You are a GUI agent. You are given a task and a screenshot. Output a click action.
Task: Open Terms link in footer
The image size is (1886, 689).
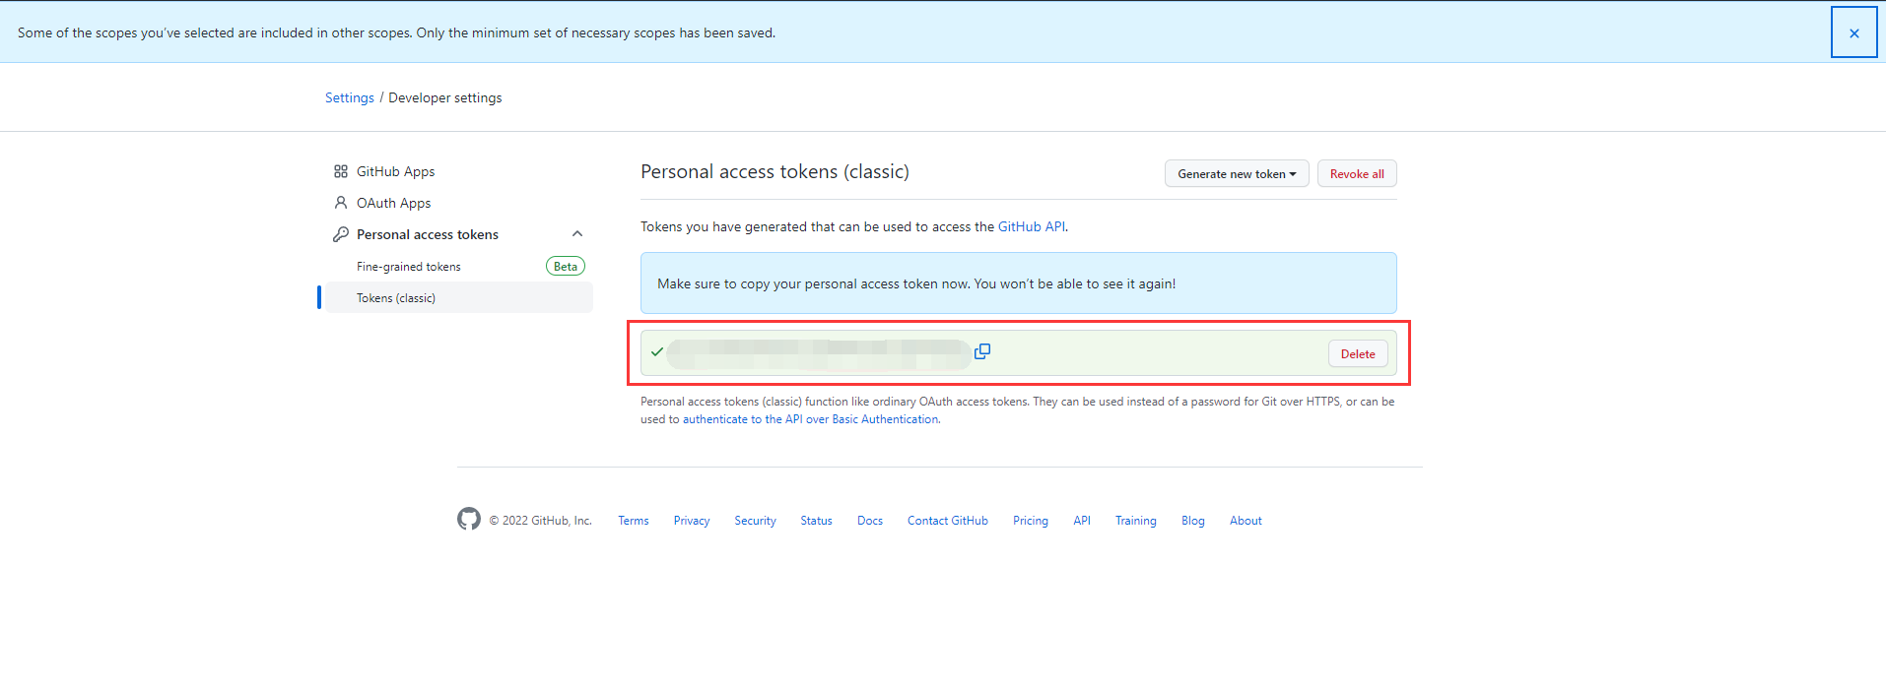(634, 521)
